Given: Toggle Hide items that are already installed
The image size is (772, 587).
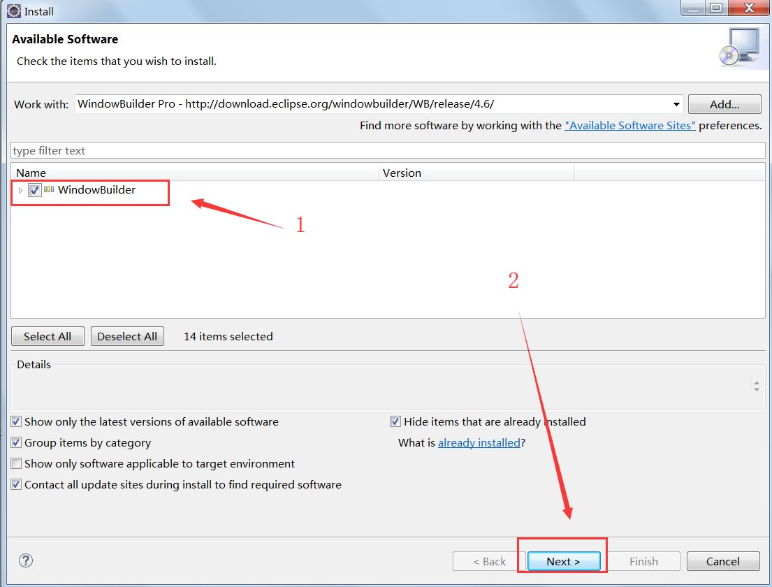Looking at the screenshot, I should (395, 421).
